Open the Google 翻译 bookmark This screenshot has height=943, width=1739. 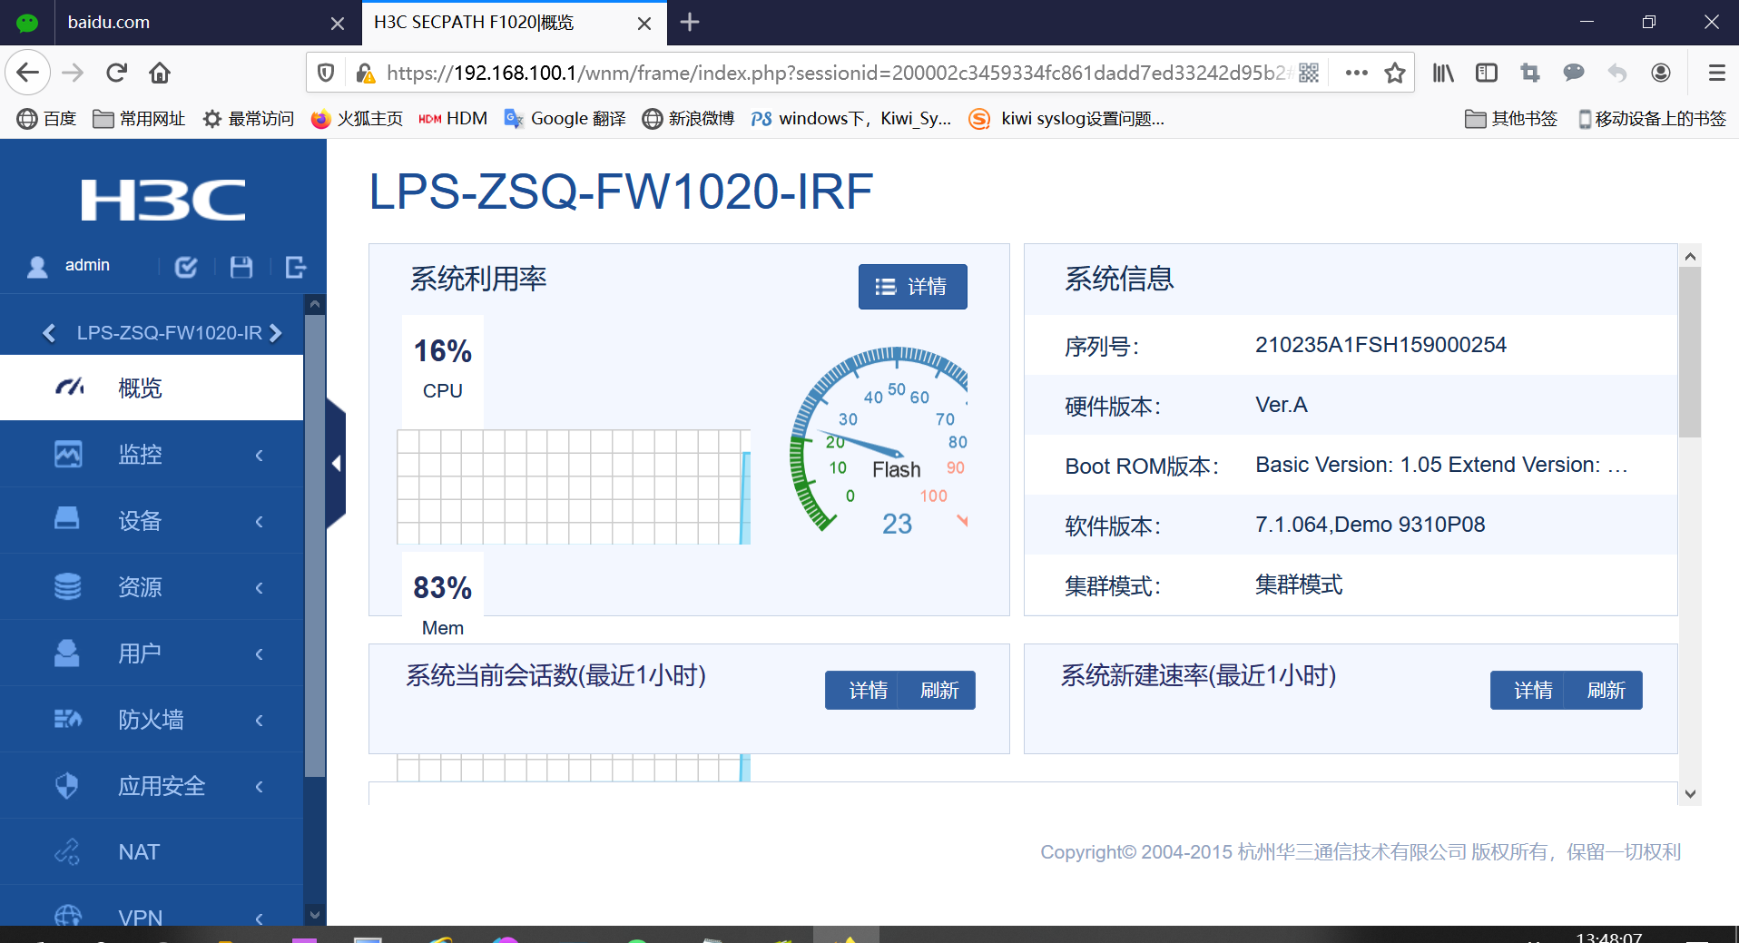coord(565,119)
